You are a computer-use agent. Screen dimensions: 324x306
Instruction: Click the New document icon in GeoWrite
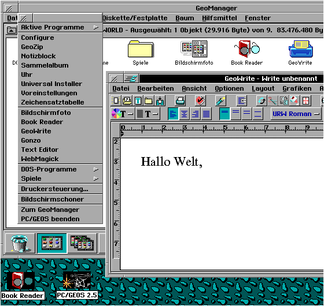coord(116,100)
